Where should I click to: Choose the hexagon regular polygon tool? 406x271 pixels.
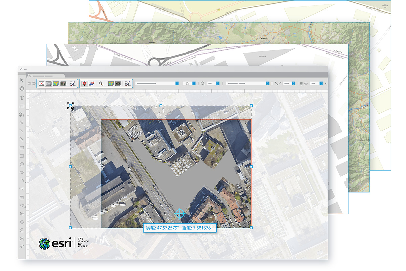tap(22, 222)
